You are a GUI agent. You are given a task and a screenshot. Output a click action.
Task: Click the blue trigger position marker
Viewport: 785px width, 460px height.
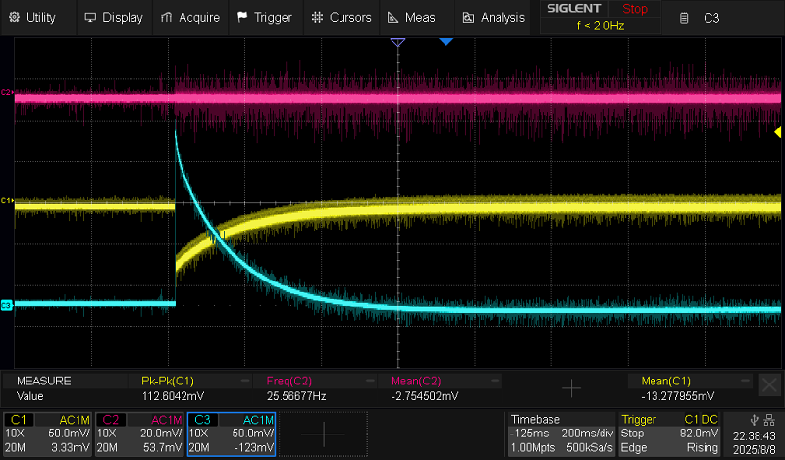[445, 42]
